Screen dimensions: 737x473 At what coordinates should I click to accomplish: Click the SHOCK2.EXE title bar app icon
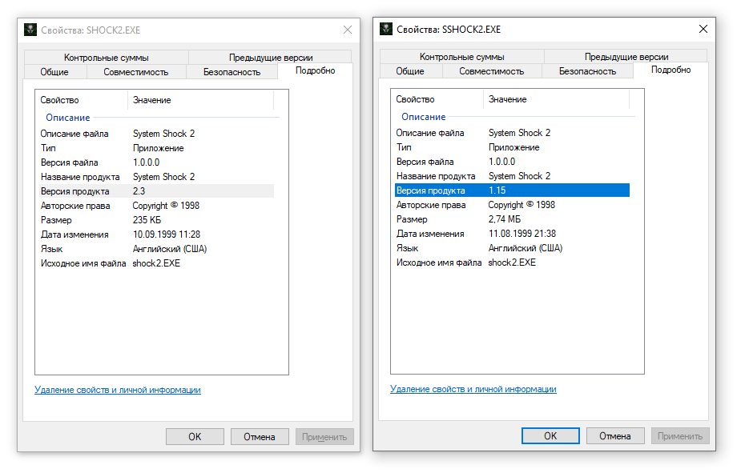[30, 30]
